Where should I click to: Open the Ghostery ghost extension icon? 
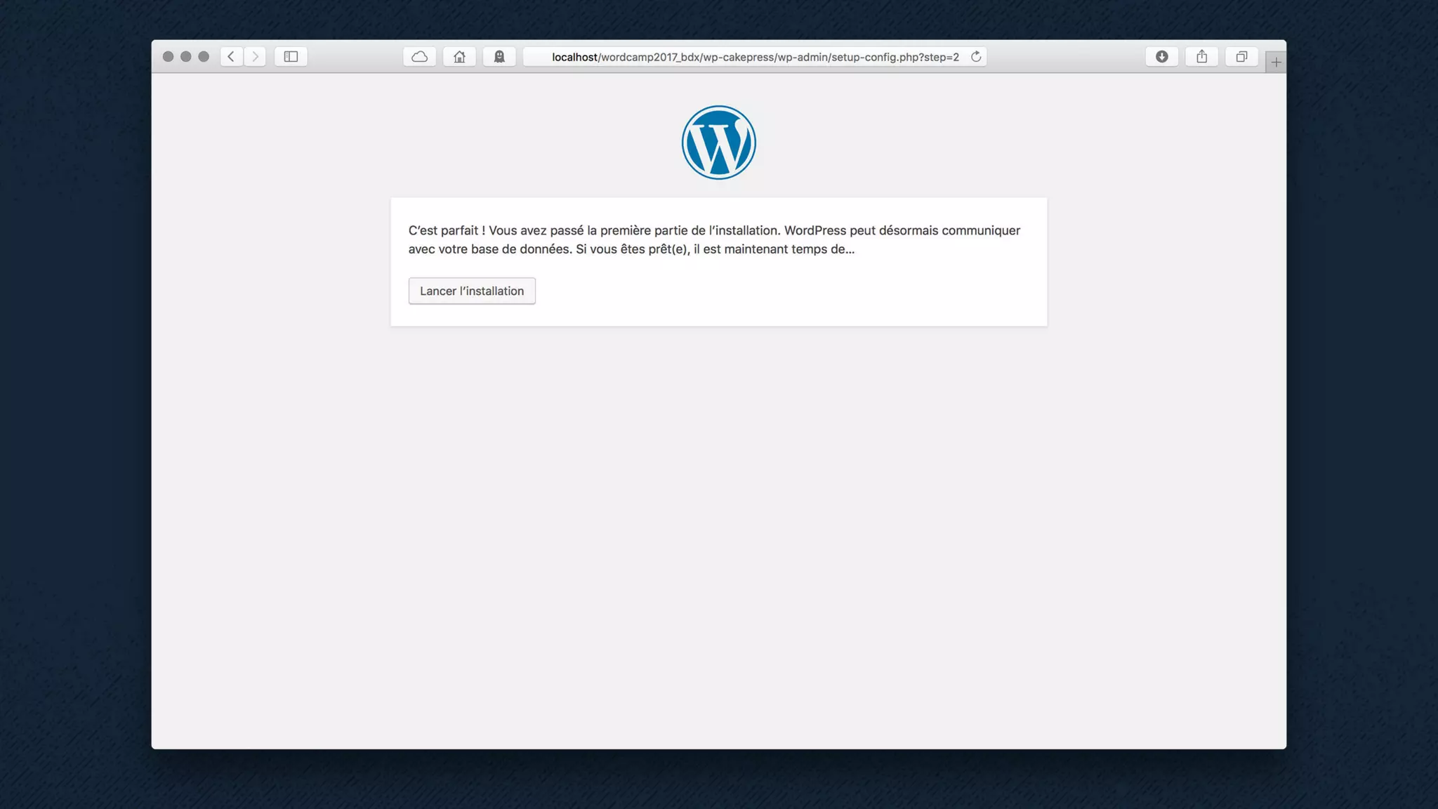tap(499, 56)
